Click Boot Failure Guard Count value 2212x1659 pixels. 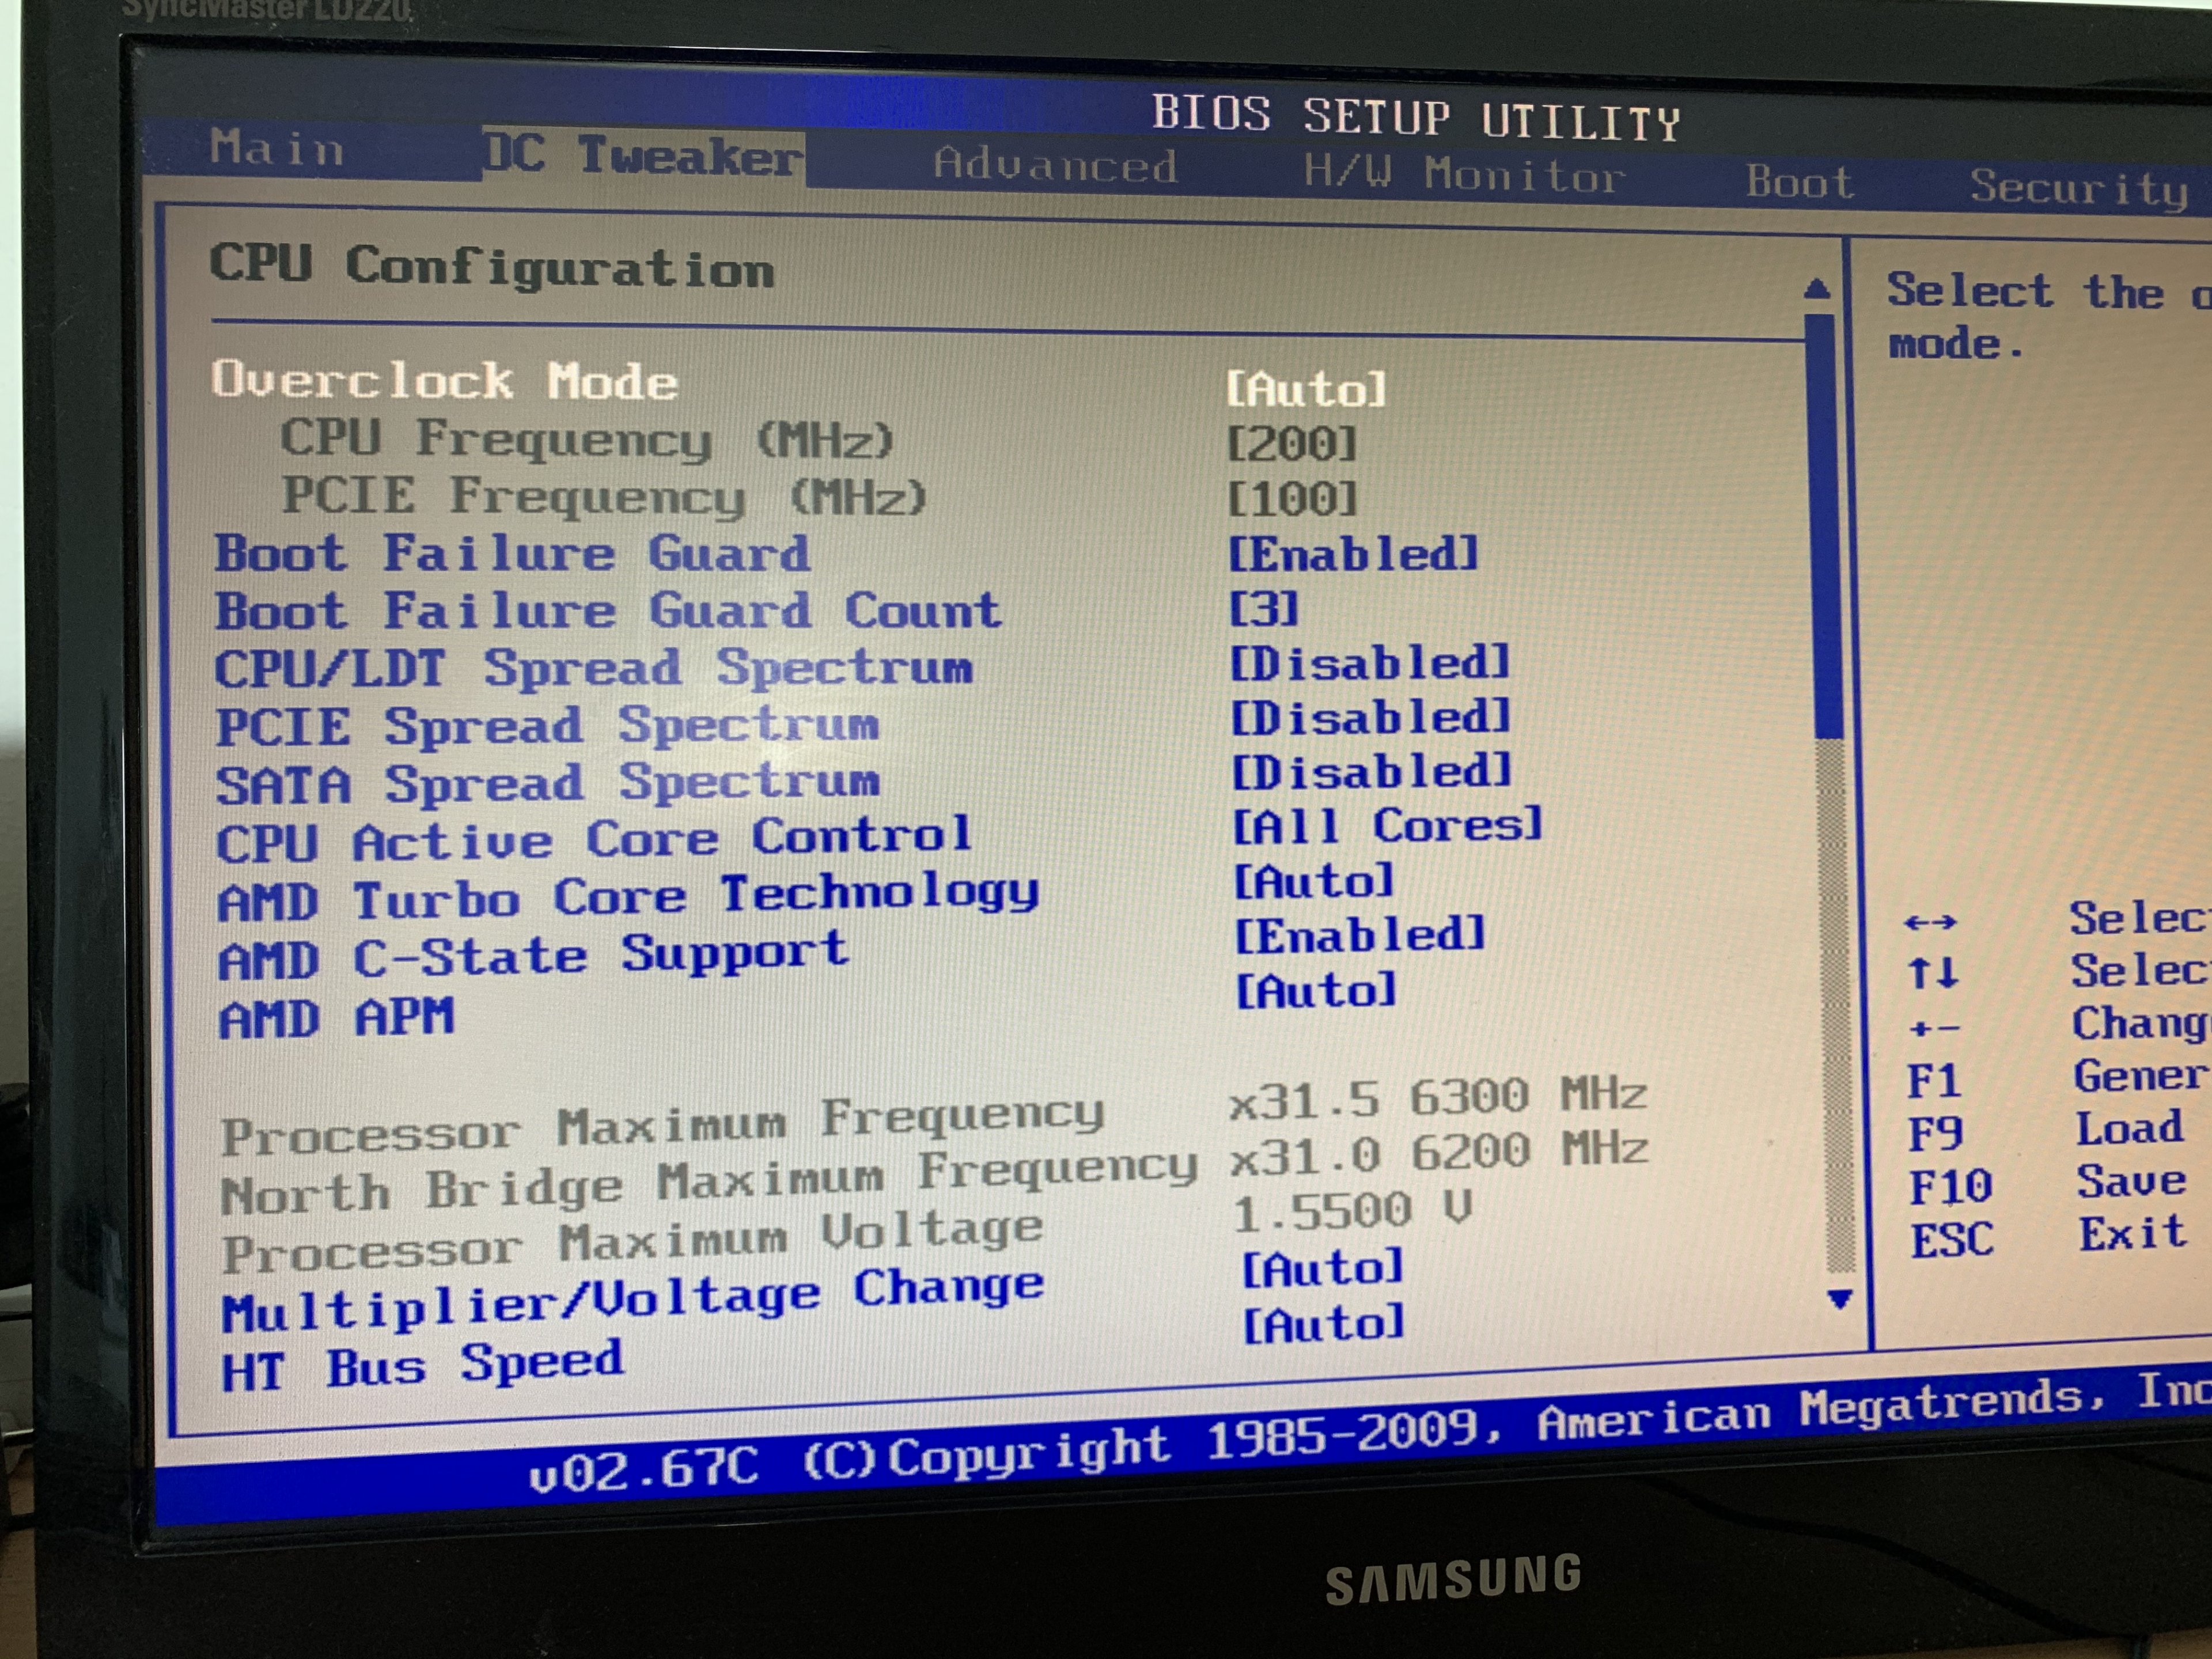click(x=1263, y=609)
